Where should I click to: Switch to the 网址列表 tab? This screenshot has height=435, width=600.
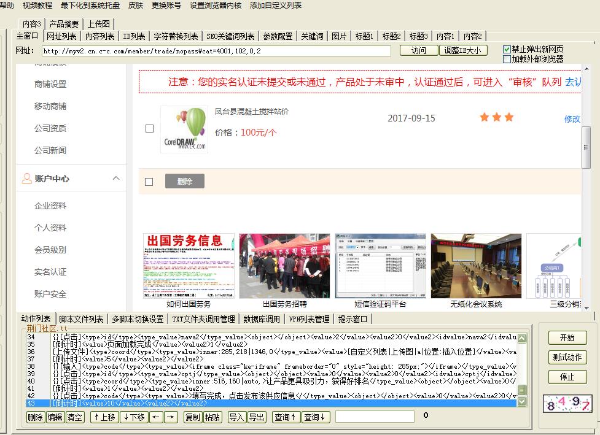point(61,36)
